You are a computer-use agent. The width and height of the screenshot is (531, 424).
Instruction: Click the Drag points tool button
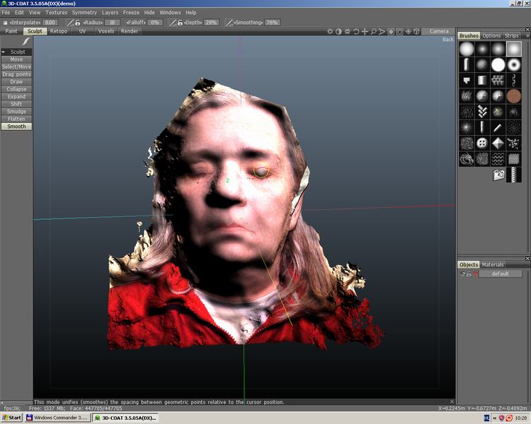pyautogui.click(x=16, y=74)
